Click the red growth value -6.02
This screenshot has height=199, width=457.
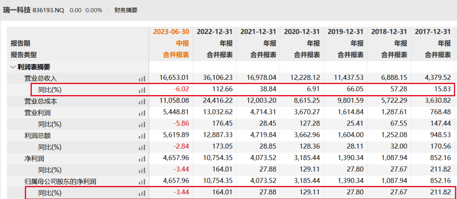pos(182,89)
